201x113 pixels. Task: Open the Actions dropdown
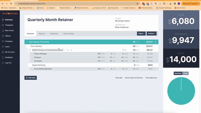(151, 34)
